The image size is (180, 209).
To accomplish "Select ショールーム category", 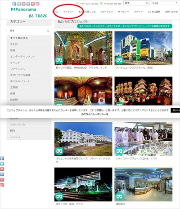I will click(x=29, y=125).
